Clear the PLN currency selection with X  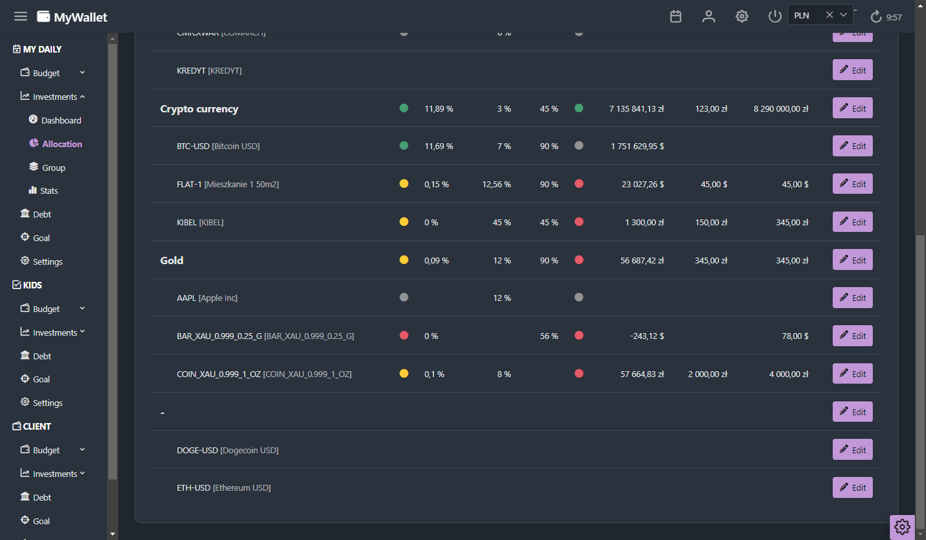[829, 14]
